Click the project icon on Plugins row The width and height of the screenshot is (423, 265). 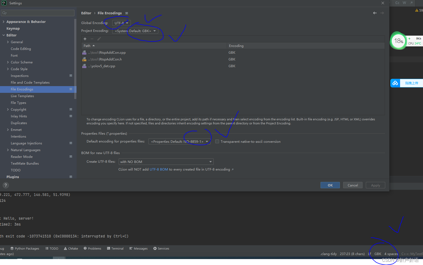pyautogui.click(x=71, y=177)
